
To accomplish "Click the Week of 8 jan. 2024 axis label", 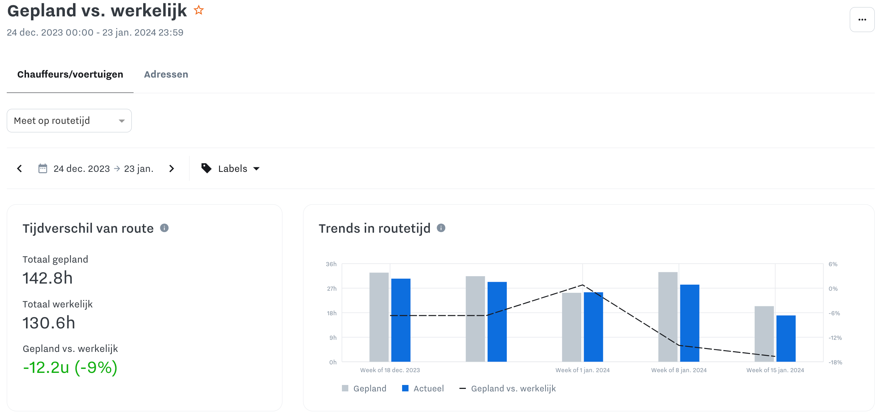I will pyautogui.click(x=679, y=370).
